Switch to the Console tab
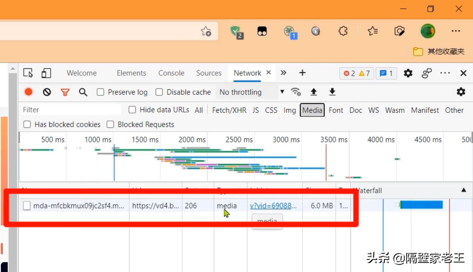Image resolution: width=473 pixels, height=272 pixels. pos(171,73)
